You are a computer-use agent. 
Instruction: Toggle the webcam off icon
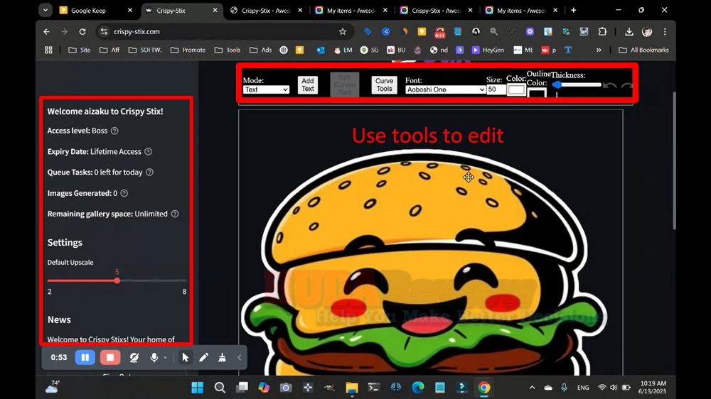click(134, 358)
